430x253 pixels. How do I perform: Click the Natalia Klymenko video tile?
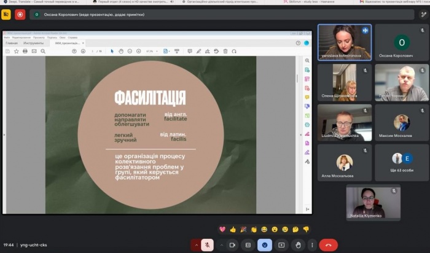[373, 203]
